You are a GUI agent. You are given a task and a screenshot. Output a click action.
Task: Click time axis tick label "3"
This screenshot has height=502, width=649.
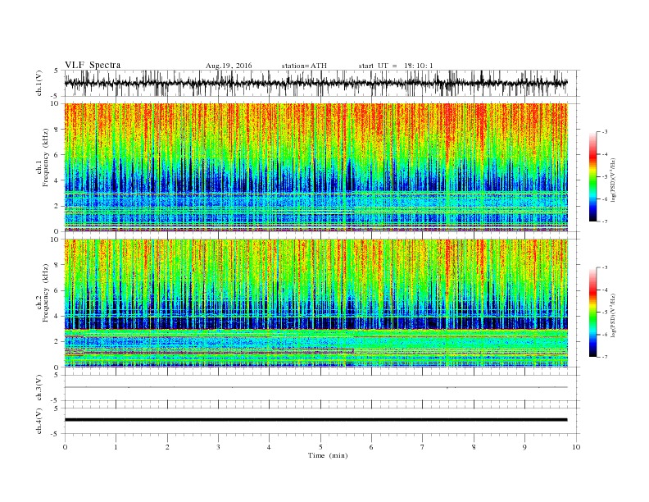[x=218, y=447]
